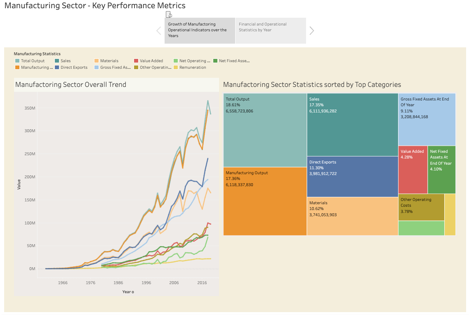Select Growth of Manufacturing Operational Indicators tab
Viewport: 469px width, 315px height.
[200, 30]
